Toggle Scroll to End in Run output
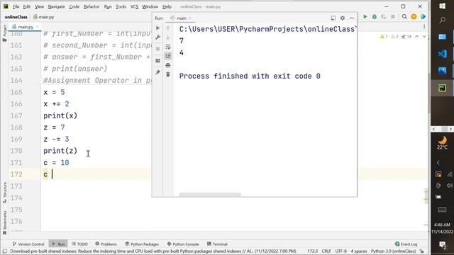 (x=168, y=56)
